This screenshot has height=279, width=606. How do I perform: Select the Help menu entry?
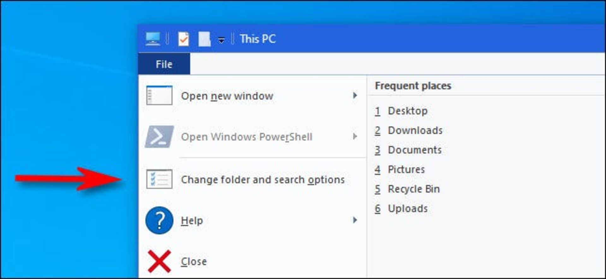[192, 220]
